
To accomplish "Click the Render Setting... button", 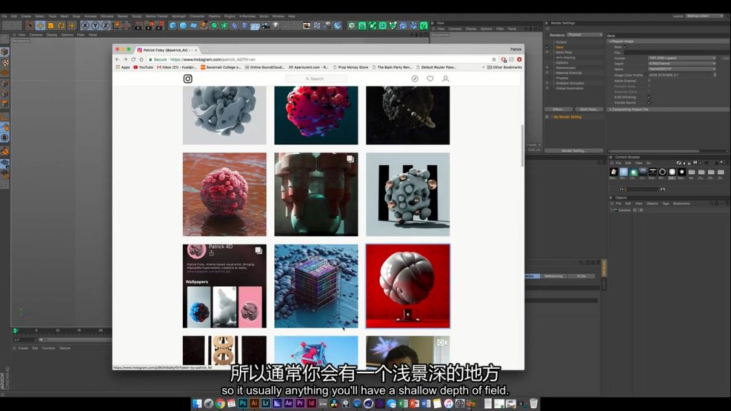I will click(574, 151).
